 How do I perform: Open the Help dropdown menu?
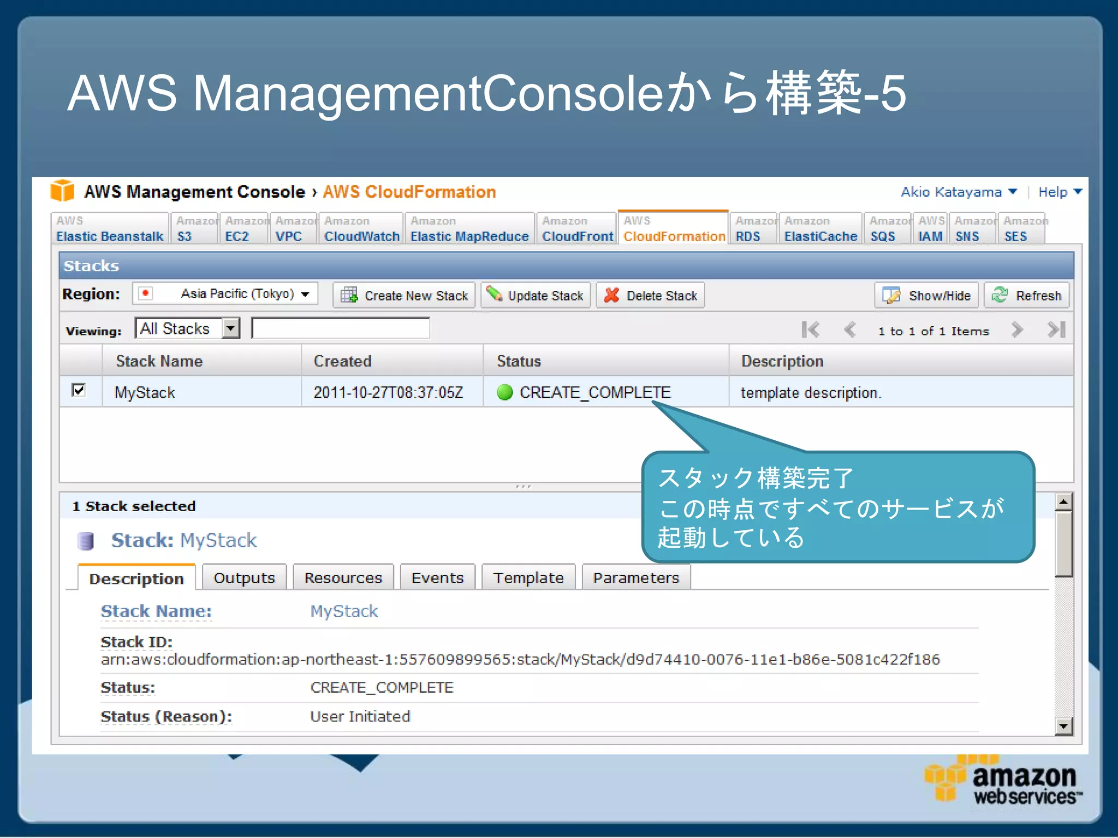click(x=1060, y=192)
